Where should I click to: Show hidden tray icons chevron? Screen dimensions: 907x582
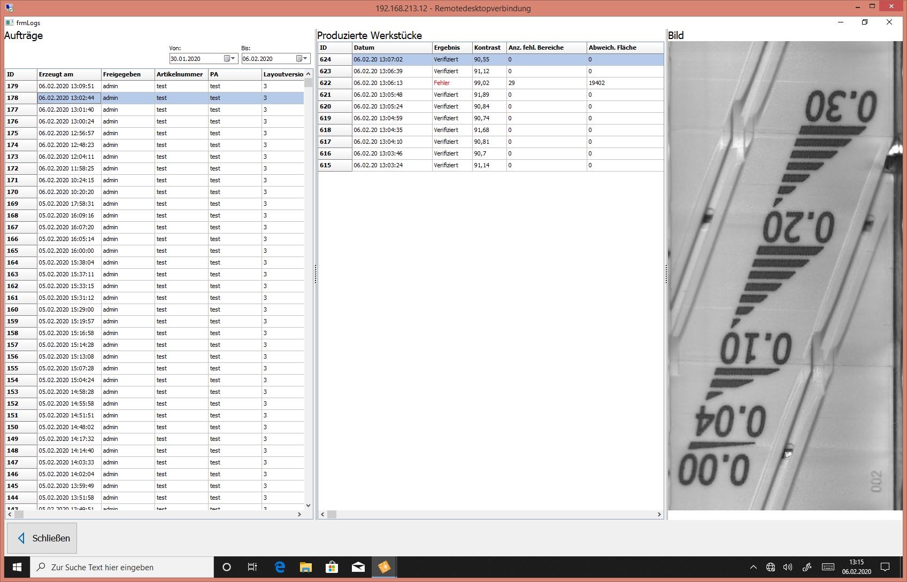754,567
